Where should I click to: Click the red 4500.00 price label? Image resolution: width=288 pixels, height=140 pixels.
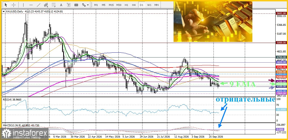pyautogui.click(x=281, y=67)
